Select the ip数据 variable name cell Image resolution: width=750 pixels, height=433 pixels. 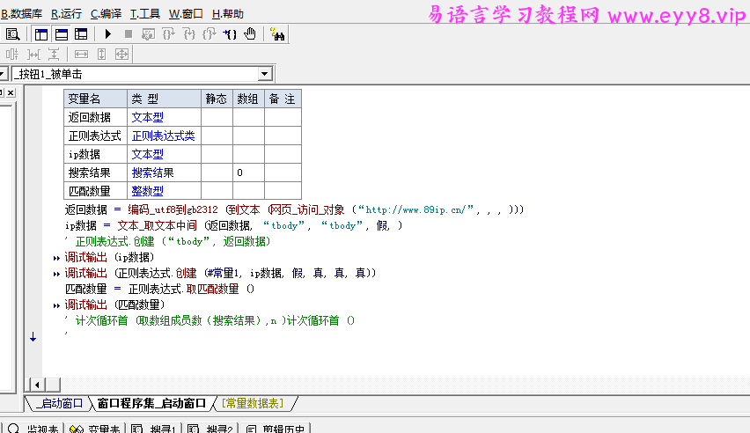[95, 154]
